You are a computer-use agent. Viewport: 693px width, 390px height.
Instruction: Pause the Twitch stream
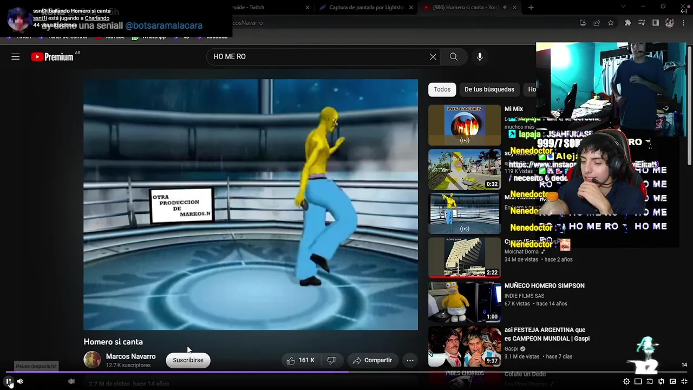pyautogui.click(x=9, y=381)
